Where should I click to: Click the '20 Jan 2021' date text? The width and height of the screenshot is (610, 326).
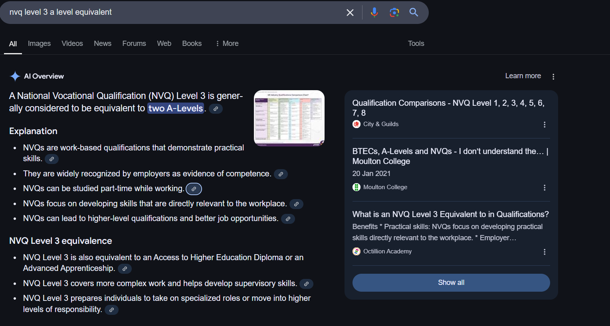coord(371,174)
